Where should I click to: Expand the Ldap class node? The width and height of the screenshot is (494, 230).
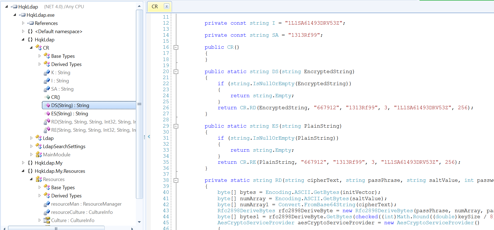pyautogui.click(x=31, y=138)
